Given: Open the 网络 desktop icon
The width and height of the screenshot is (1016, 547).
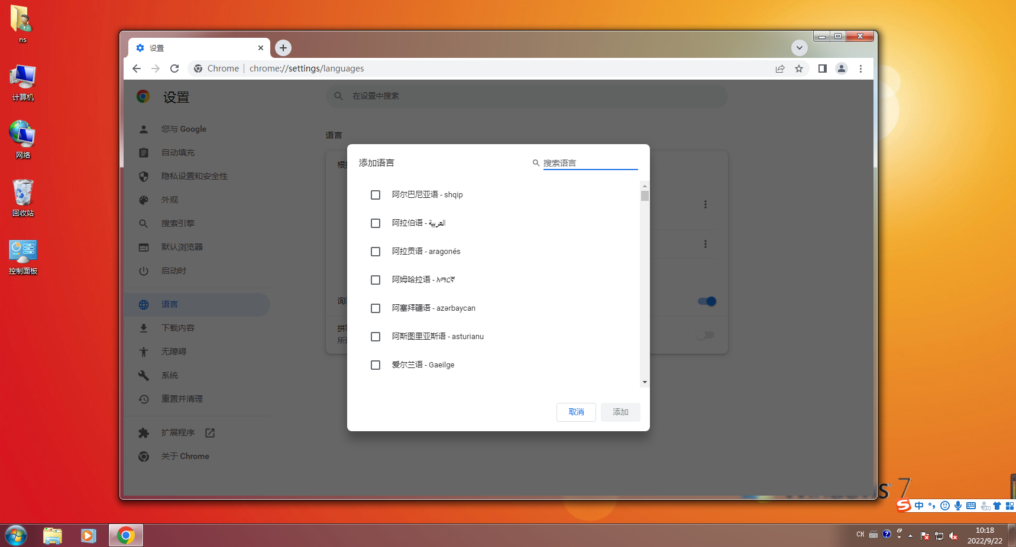Looking at the screenshot, I should (x=23, y=140).
